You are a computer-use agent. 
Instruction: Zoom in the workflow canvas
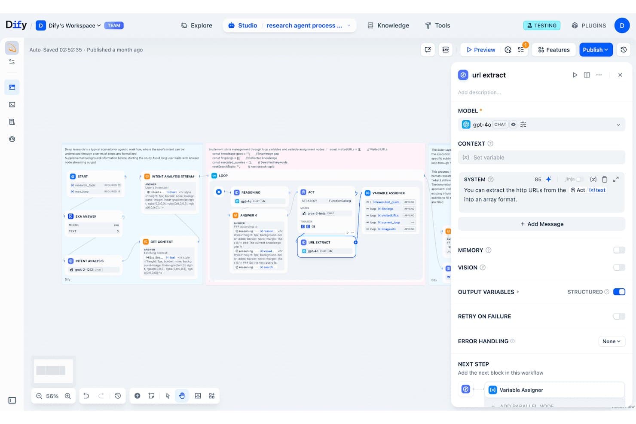pyautogui.click(x=67, y=396)
